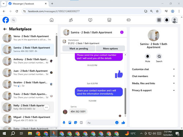Expand the Privacy & support section
The image size is (183, 137).
(x=153, y=90)
